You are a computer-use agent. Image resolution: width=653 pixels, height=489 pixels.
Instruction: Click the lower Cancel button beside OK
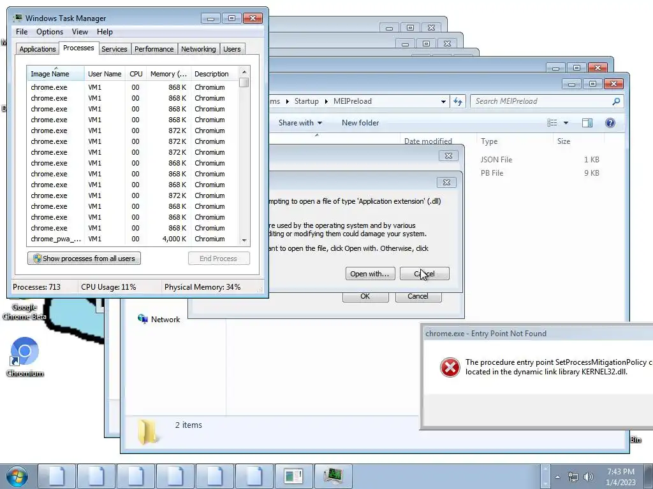tap(418, 296)
